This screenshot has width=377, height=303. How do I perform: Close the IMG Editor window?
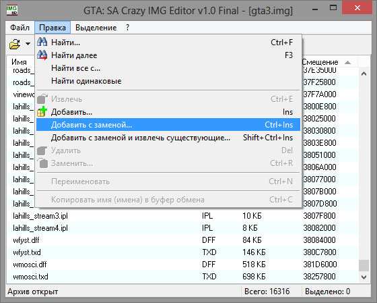pos(357,8)
